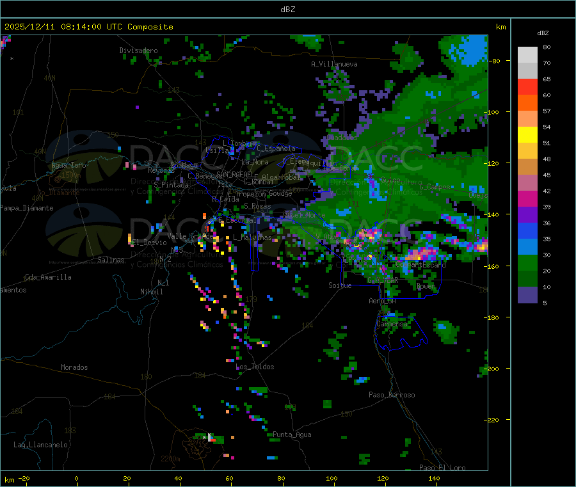The width and height of the screenshot is (576, 487).
Task: Click the Paso_Barroso place name
Action: 392,395
